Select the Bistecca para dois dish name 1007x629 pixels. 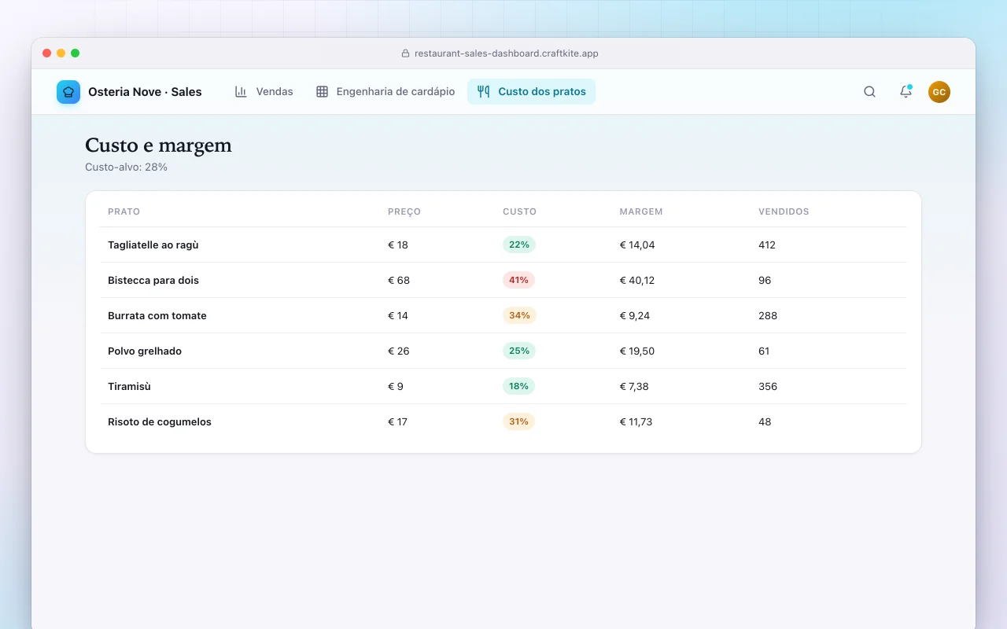(153, 280)
